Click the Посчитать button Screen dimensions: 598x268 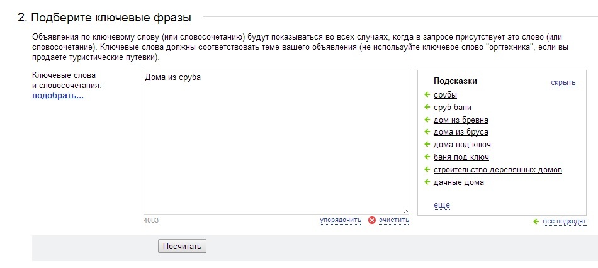pos(183,246)
